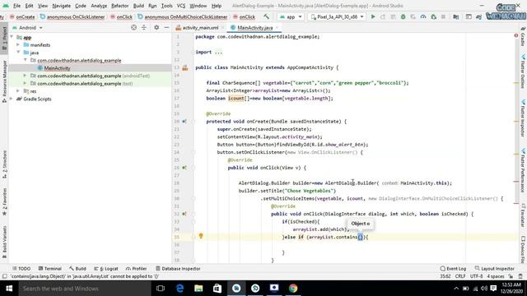The height and width of the screenshot is (296, 527).
Task: Collapse the app module tree node
Action: [12, 37]
